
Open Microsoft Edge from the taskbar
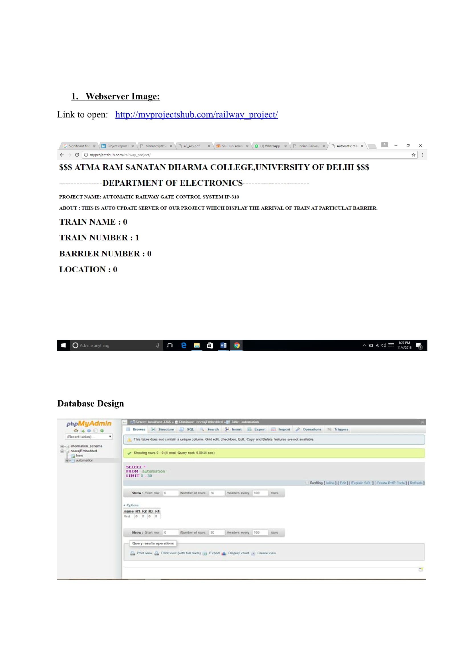coord(183,345)
